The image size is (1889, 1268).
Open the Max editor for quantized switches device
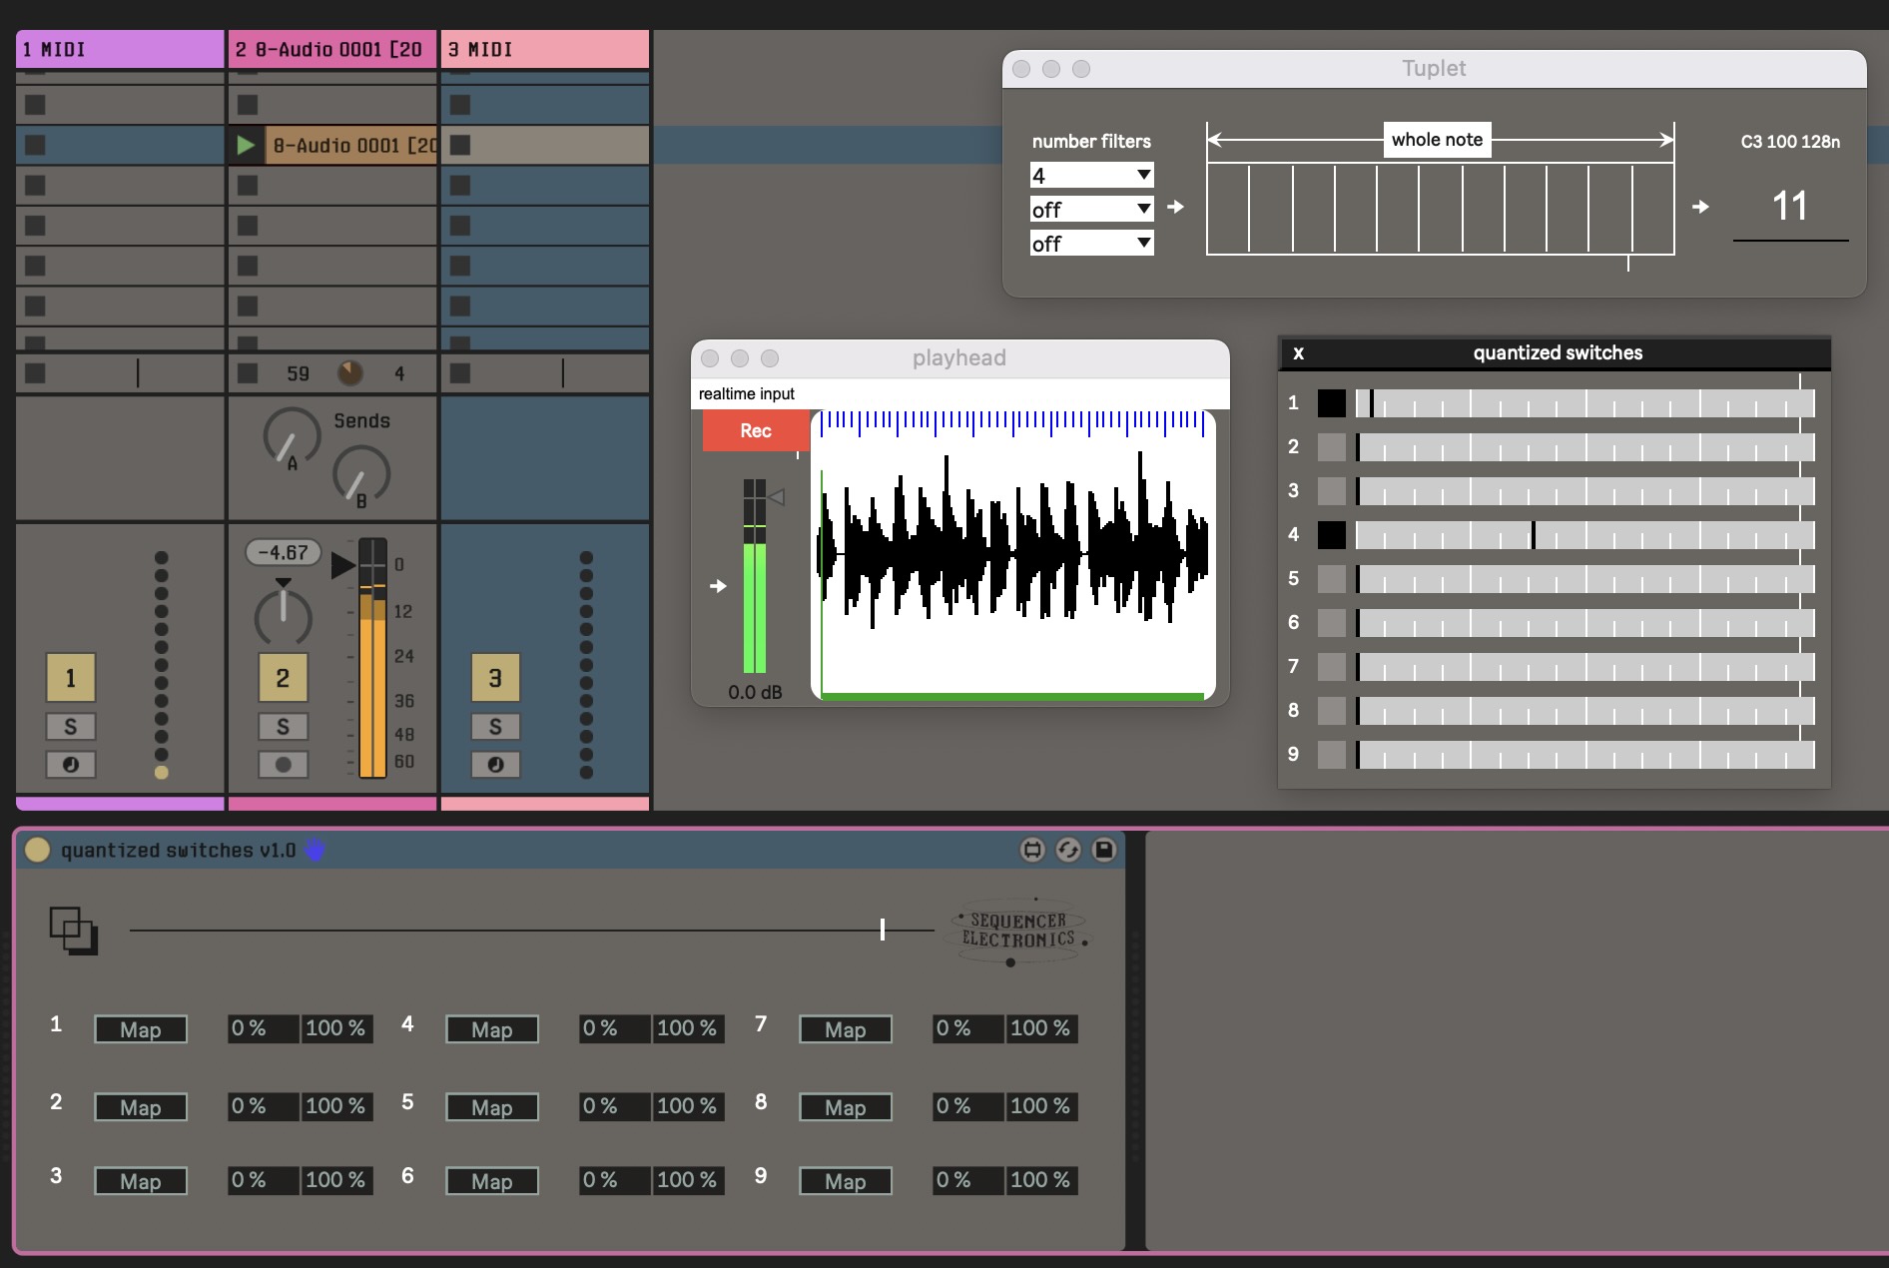click(1033, 850)
